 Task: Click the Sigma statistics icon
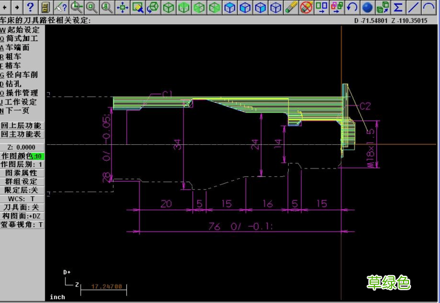pos(398,7)
